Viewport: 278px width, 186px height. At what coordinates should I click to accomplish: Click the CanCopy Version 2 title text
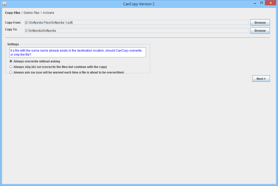click(139, 4)
